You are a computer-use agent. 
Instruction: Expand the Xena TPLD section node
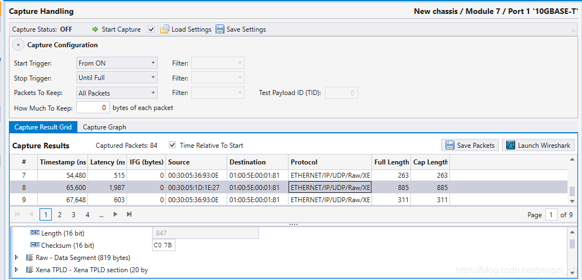click(x=16, y=269)
